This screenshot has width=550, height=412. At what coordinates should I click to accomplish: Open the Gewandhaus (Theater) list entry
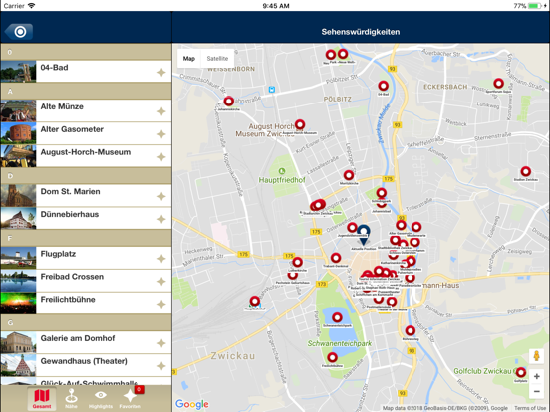86,365
